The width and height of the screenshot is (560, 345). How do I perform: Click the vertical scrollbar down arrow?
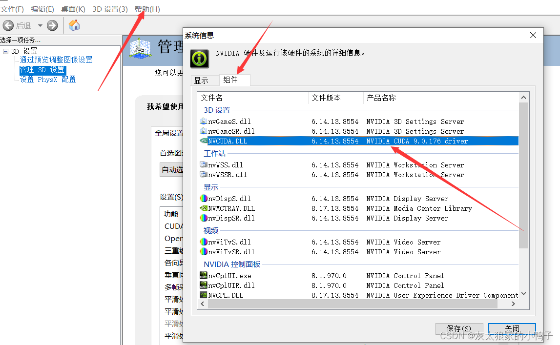523,294
